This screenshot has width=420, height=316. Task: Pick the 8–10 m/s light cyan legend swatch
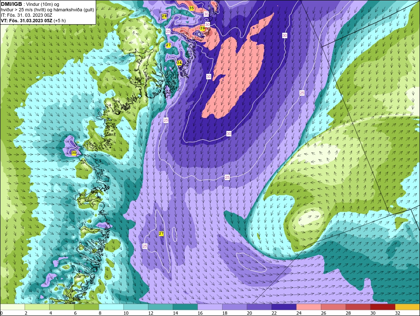coord(111,307)
